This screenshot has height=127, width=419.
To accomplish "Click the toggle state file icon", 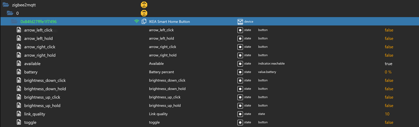I will [19, 122].
